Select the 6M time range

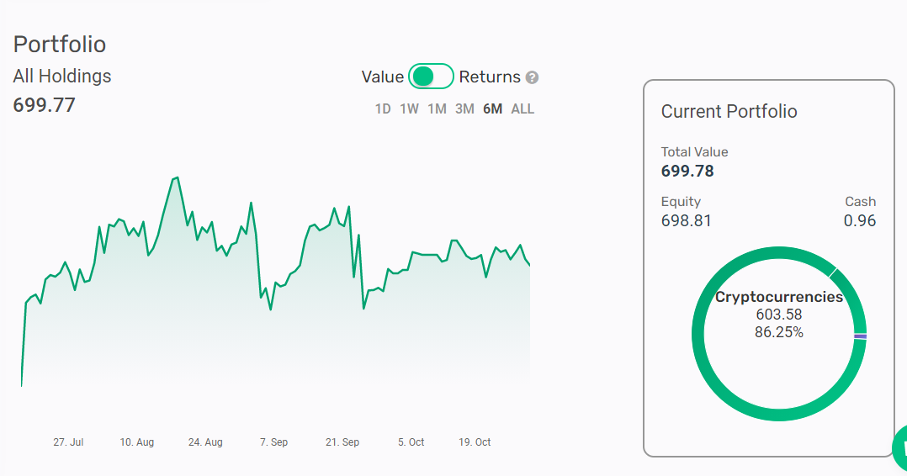[x=492, y=108]
